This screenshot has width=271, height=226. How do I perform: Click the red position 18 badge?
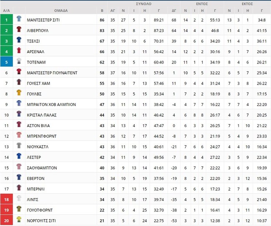point(7,199)
